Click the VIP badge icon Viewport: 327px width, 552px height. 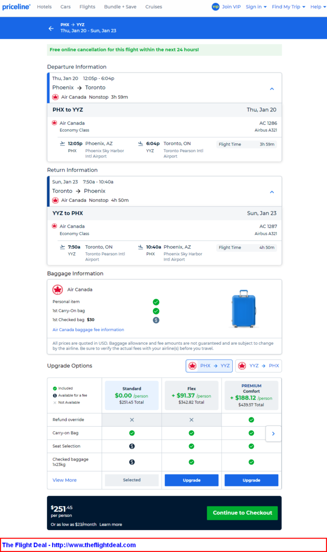click(x=215, y=7)
